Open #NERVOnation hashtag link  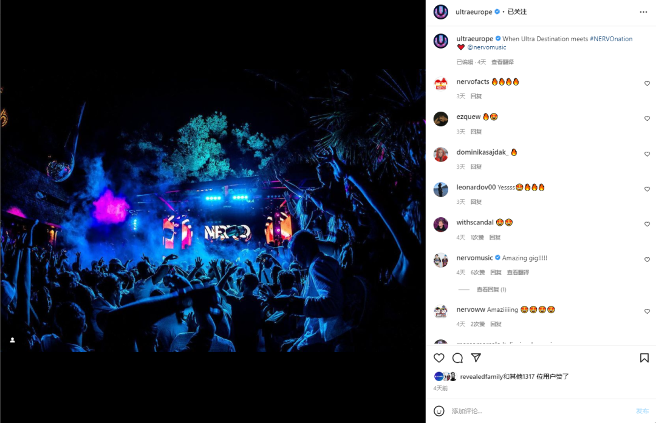(611, 39)
